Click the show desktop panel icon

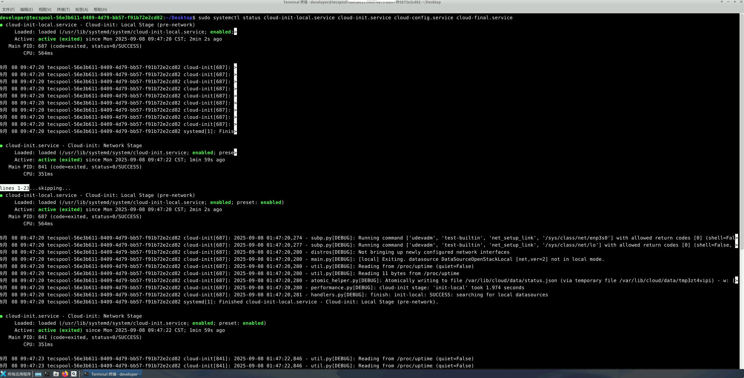(38, 374)
